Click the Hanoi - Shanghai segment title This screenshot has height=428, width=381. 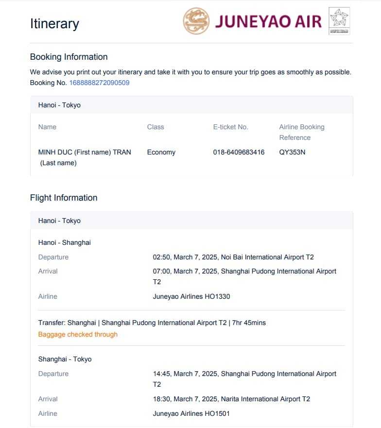(x=64, y=242)
